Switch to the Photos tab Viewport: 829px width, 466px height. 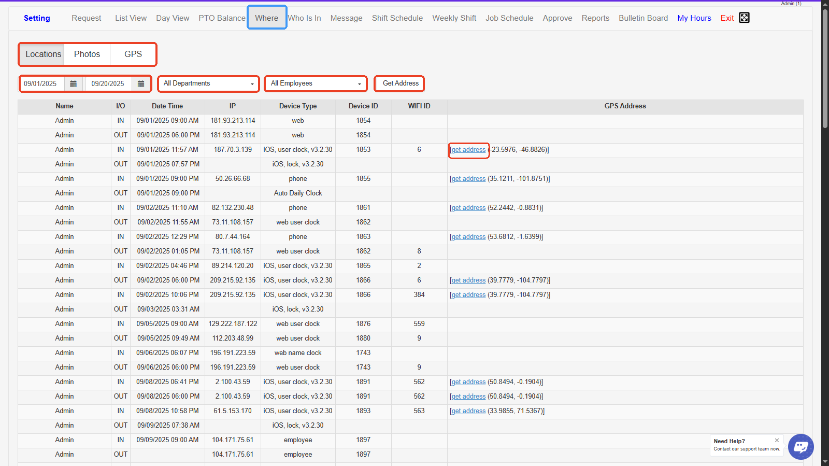pos(87,54)
